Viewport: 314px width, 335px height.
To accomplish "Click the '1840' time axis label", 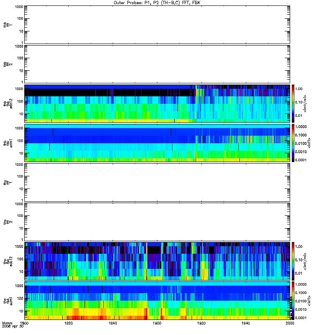I will coord(113,323).
